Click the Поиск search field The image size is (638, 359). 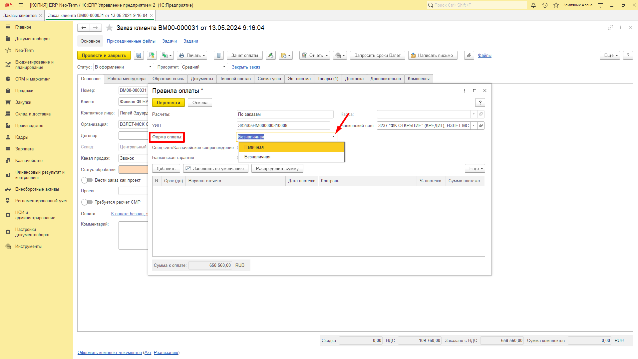[x=477, y=5]
